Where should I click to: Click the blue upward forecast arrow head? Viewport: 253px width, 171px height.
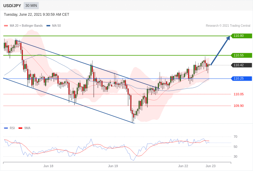coord(228,39)
